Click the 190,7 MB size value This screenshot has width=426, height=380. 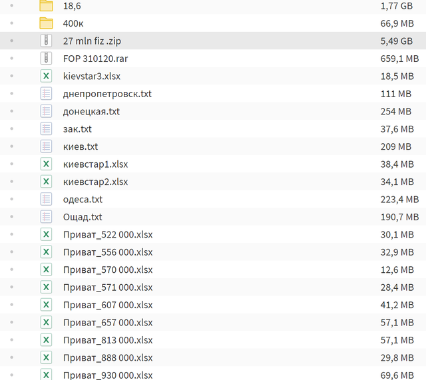(399, 217)
